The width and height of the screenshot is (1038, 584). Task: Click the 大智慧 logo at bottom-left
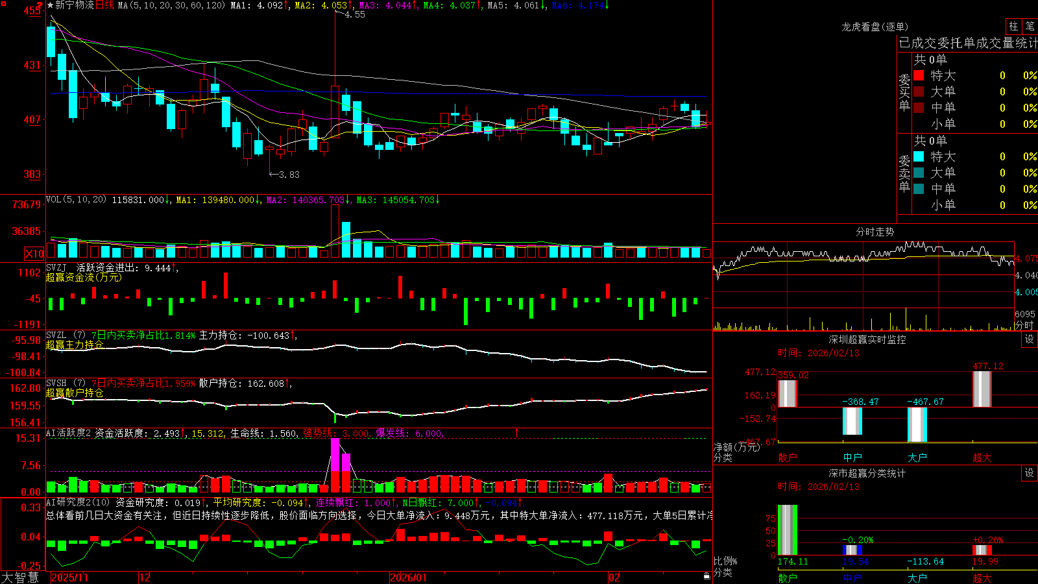(x=20, y=578)
